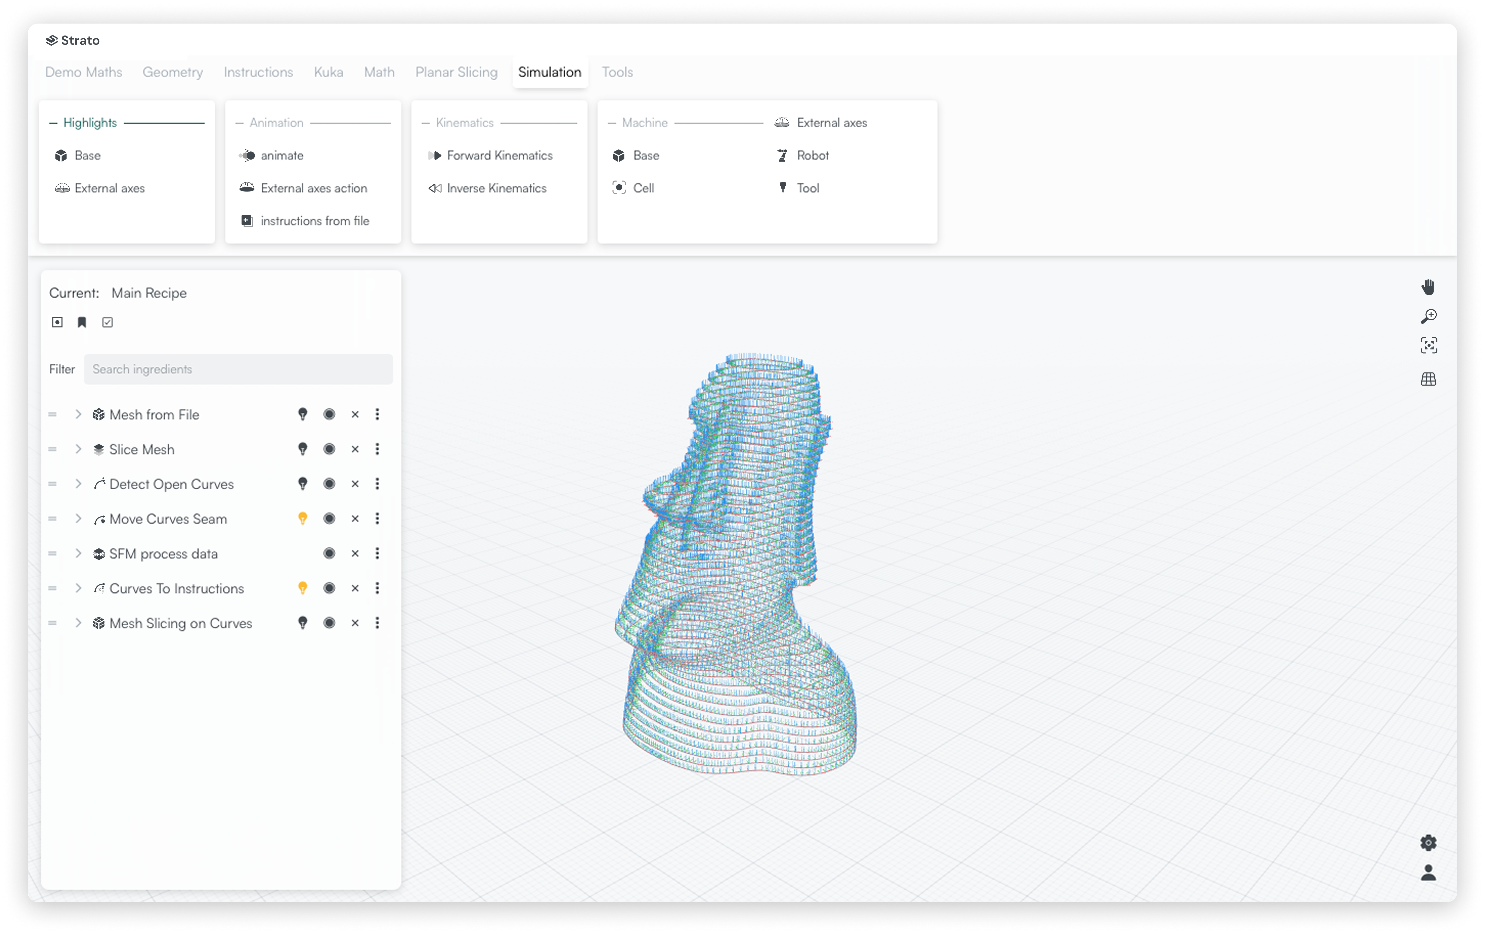1485x934 pixels.
Task: Expand the Mesh Slicing on Curves row
Action: coord(78,623)
